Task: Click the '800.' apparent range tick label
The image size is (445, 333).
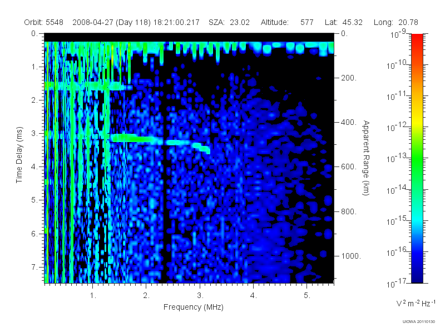Action: click(349, 211)
